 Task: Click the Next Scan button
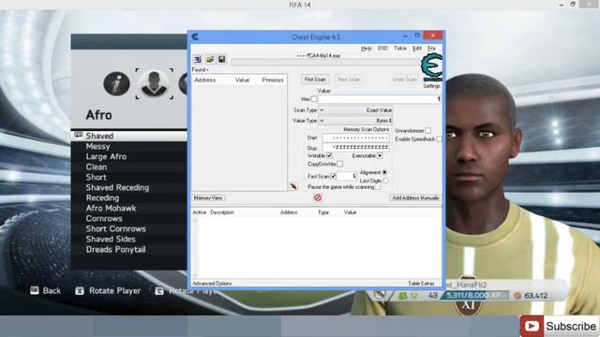[349, 80]
